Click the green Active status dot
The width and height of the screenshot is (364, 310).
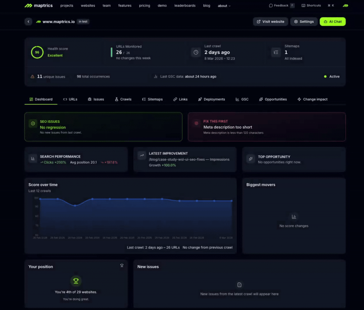tap(325, 77)
